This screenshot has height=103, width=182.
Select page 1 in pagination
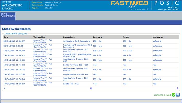pyautogui.click(x=5, y=88)
